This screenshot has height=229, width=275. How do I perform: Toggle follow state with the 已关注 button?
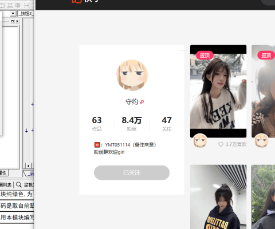tap(132, 173)
